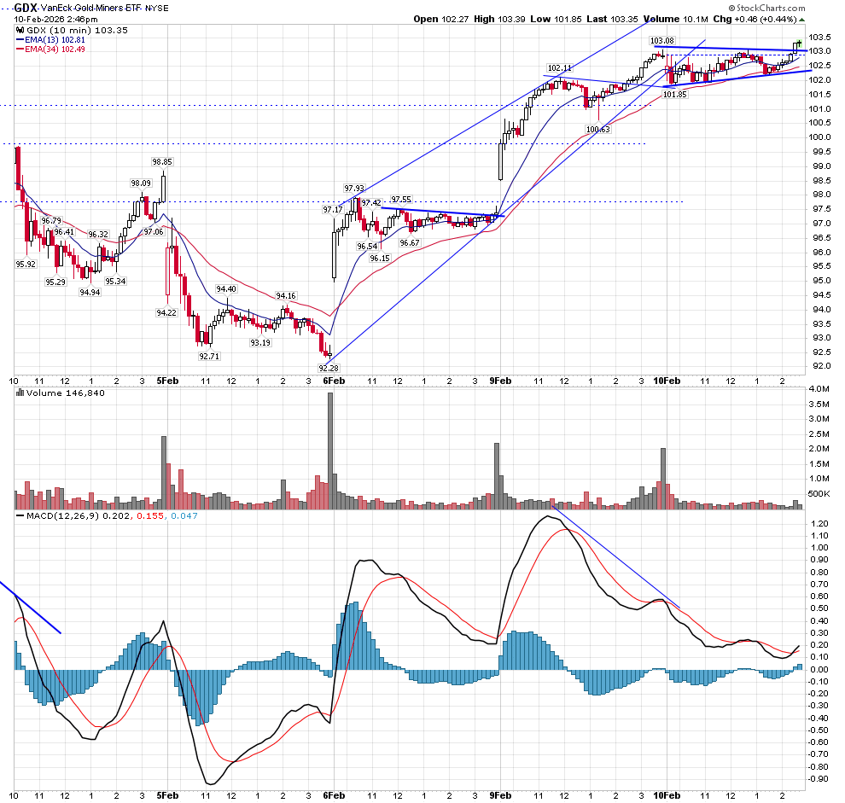Image resolution: width=845 pixels, height=803 pixels.
Task: Select the 6Feb date marker on axis
Action: pos(333,381)
